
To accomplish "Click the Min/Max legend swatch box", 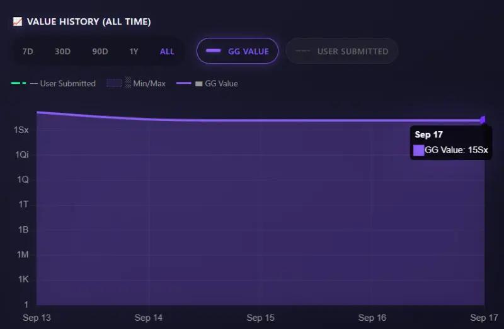I will coord(114,83).
